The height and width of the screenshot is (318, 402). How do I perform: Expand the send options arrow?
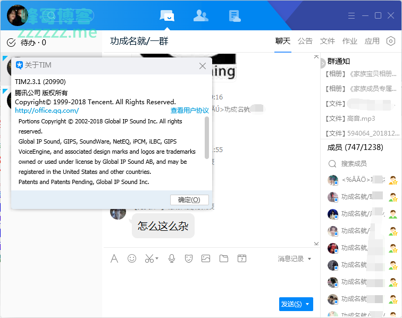(308, 304)
